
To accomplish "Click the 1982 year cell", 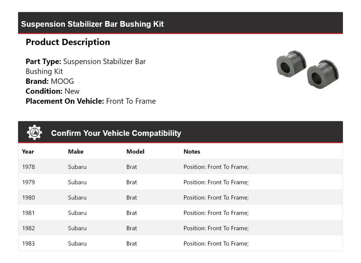I will 28,228.
